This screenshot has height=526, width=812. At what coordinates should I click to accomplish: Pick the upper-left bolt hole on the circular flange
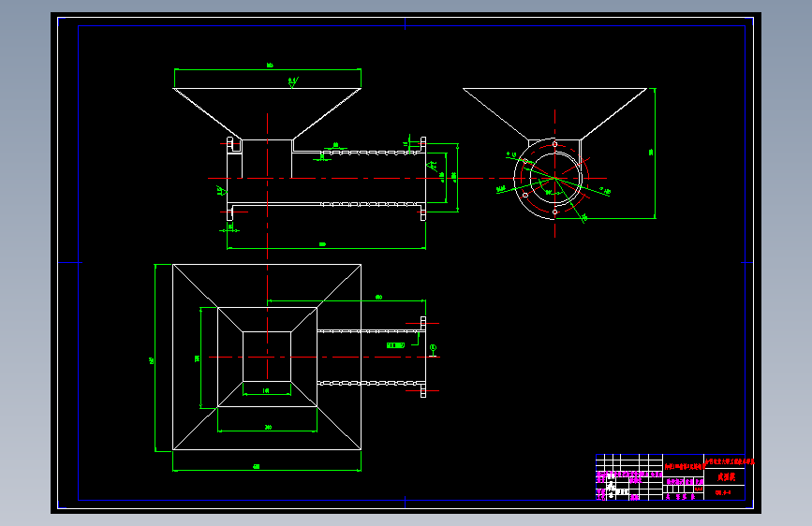pyautogui.click(x=525, y=162)
